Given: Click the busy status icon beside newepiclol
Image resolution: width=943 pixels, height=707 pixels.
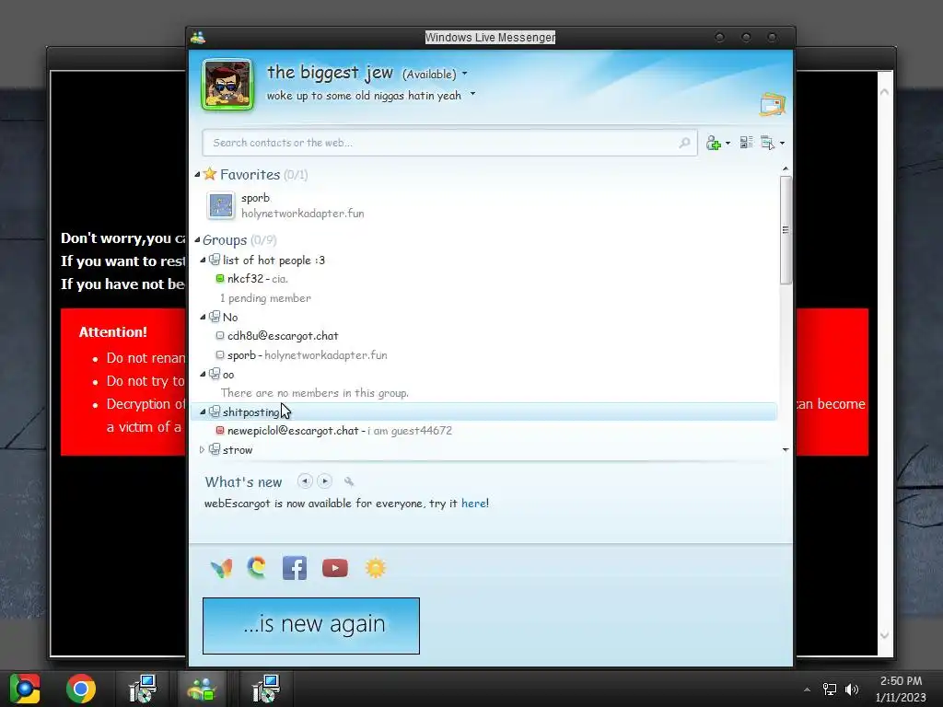Looking at the screenshot, I should (x=220, y=431).
